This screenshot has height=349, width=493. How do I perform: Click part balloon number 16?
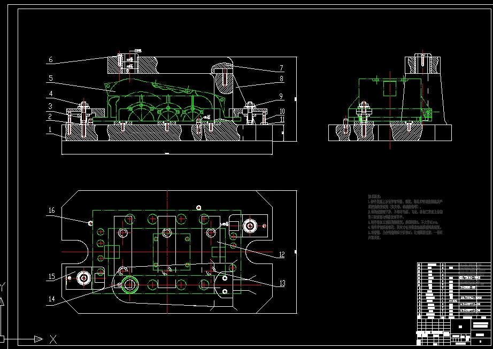coord(51,210)
